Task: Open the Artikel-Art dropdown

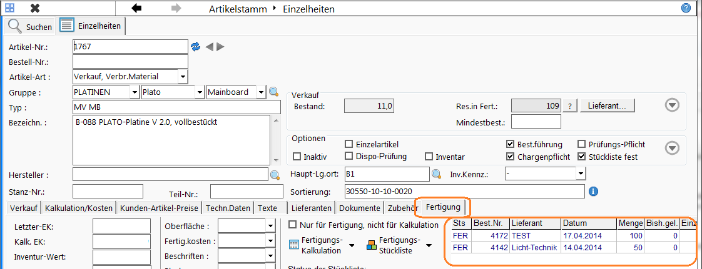Action: [x=183, y=77]
